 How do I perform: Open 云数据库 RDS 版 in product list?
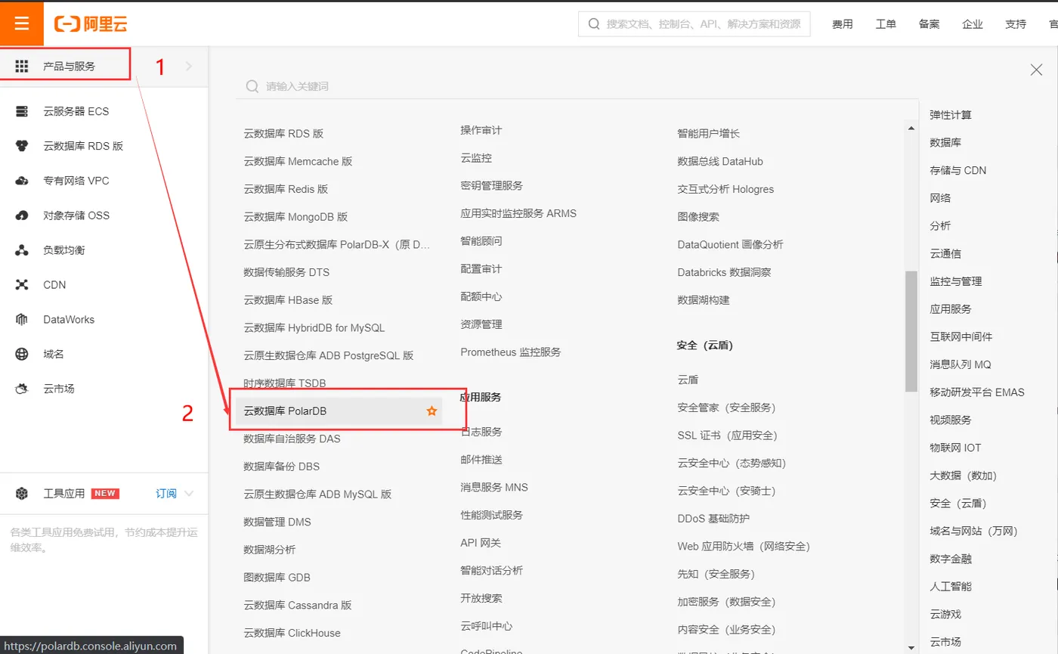tap(283, 134)
